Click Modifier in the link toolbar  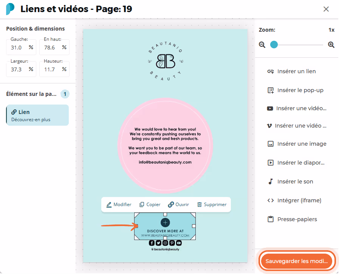coord(119,205)
